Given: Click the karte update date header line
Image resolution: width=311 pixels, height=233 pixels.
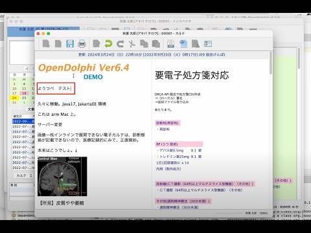Looking at the screenshot, I should (152, 54).
